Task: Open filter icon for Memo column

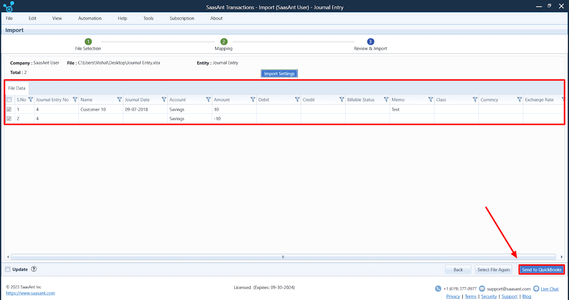Action: (x=431, y=100)
